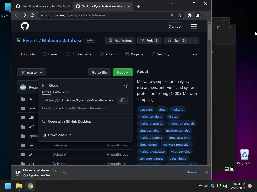
Task: Click the Go to file button
Action: [99, 73]
